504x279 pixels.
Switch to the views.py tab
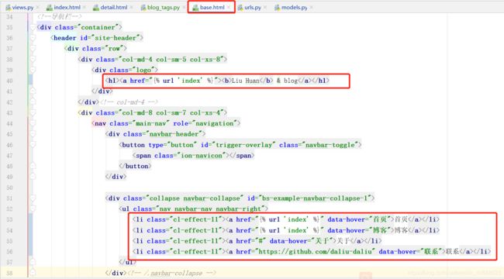[22, 8]
